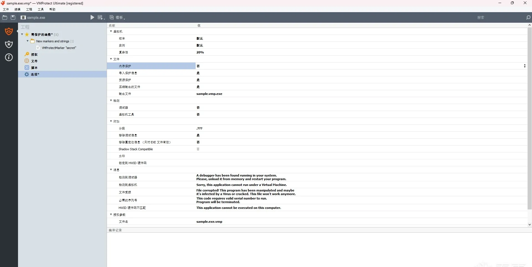Click the options panel vertical scrollbar
Screen dimensions: 532x267
pos(530,118)
